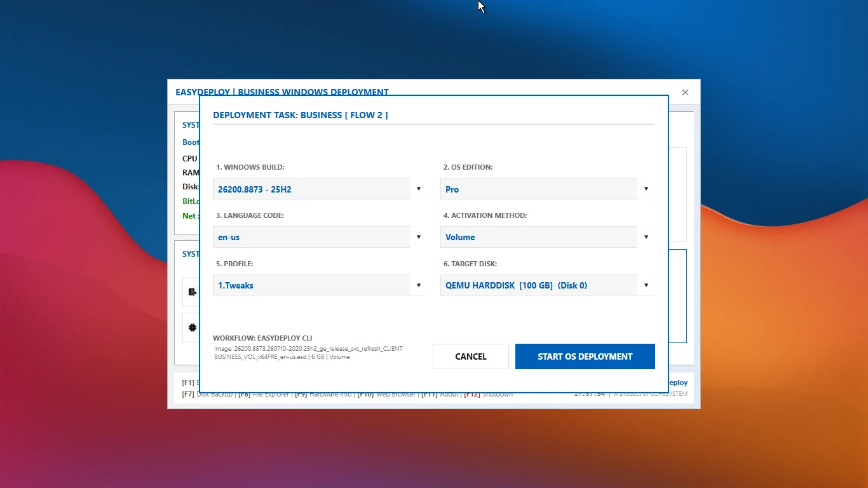Open the Windows Build dropdown showing 26200.8873 - 25H2
The width and height of the screenshot is (868, 488).
pos(320,189)
